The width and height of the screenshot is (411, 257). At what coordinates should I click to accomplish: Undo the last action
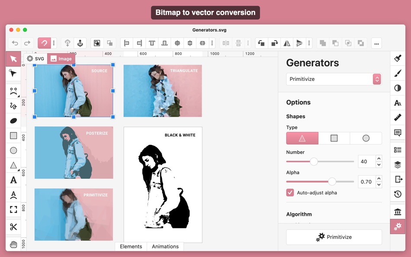point(15,43)
